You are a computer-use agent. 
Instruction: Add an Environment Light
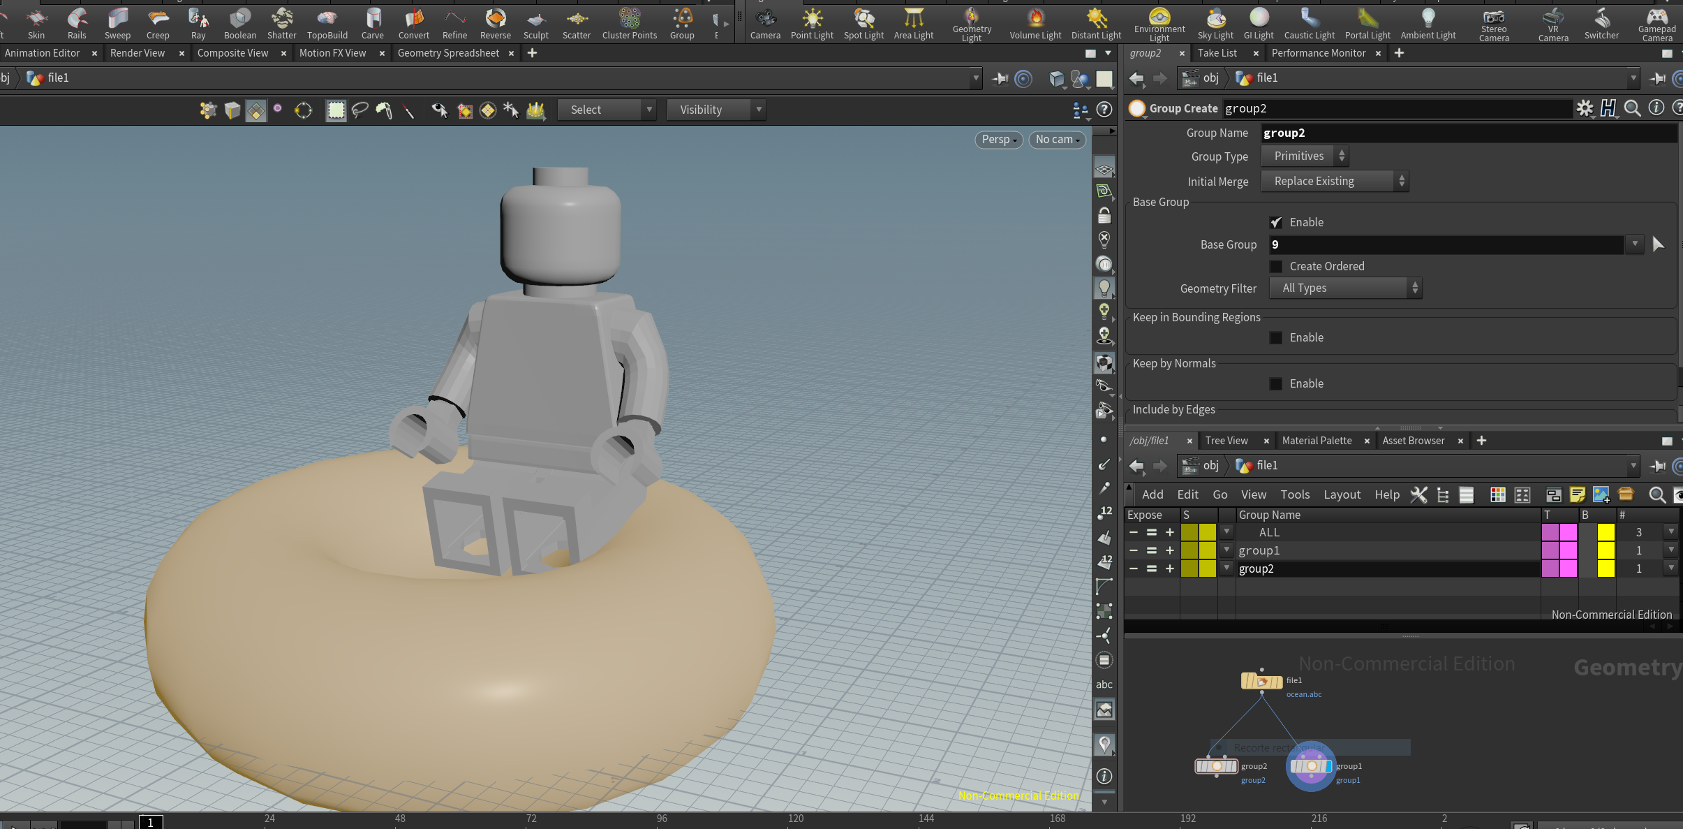click(x=1159, y=24)
